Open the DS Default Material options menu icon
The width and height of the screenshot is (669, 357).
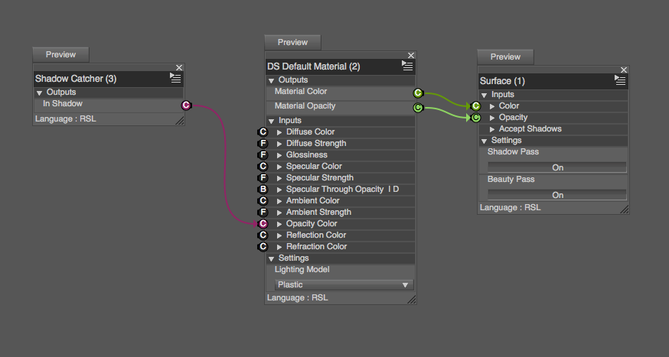(x=407, y=66)
